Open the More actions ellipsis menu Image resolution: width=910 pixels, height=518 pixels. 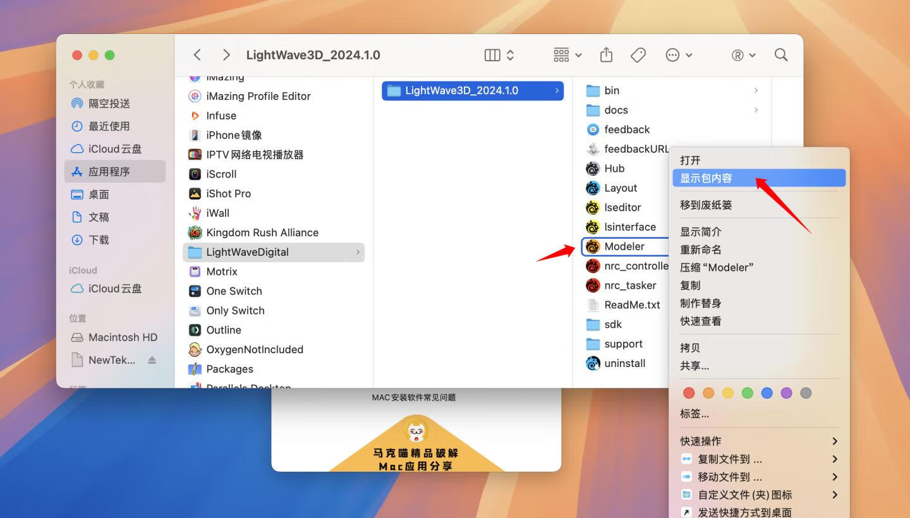click(x=679, y=55)
